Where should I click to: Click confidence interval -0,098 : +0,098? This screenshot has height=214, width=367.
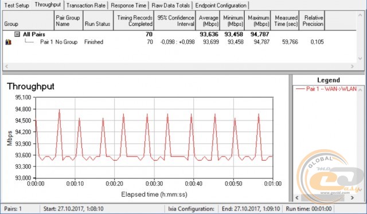177,42
